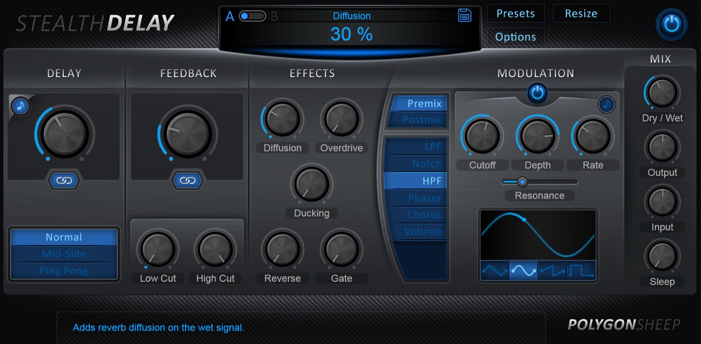Choose LPF modulation type
The image size is (701, 344).
415,146
